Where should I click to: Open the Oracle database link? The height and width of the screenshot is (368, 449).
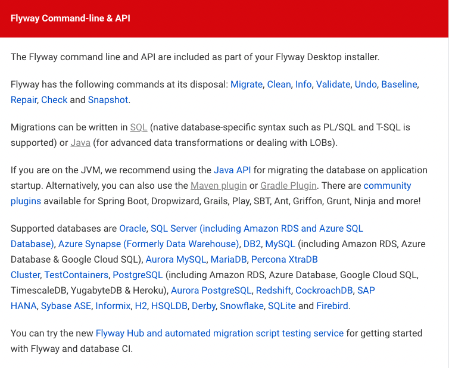[x=133, y=229]
